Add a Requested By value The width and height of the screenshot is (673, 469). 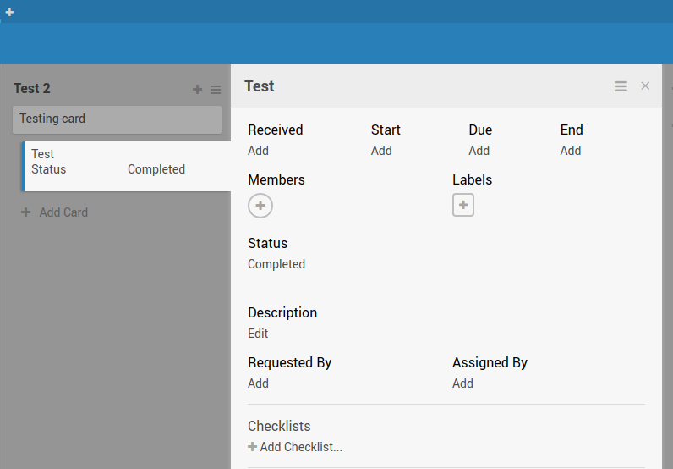tap(258, 383)
